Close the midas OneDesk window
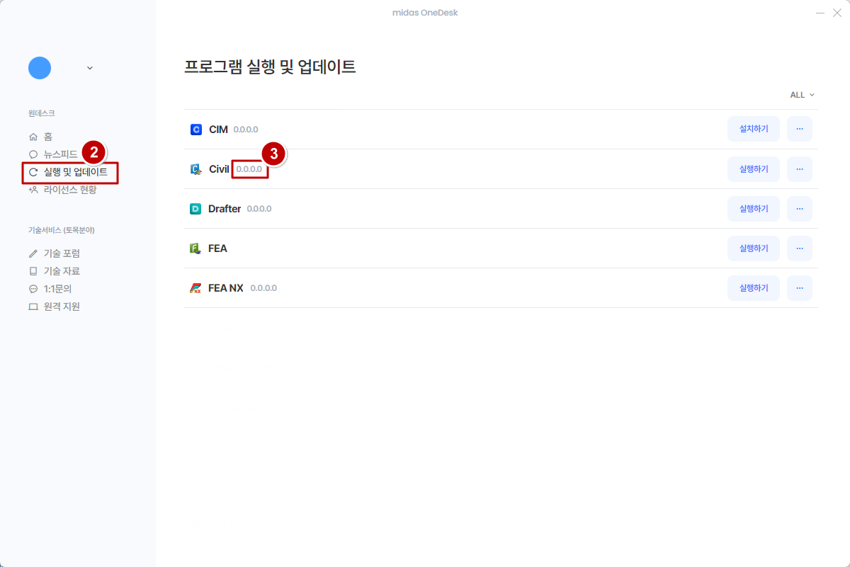Image resolution: width=850 pixels, height=567 pixels. click(x=837, y=13)
